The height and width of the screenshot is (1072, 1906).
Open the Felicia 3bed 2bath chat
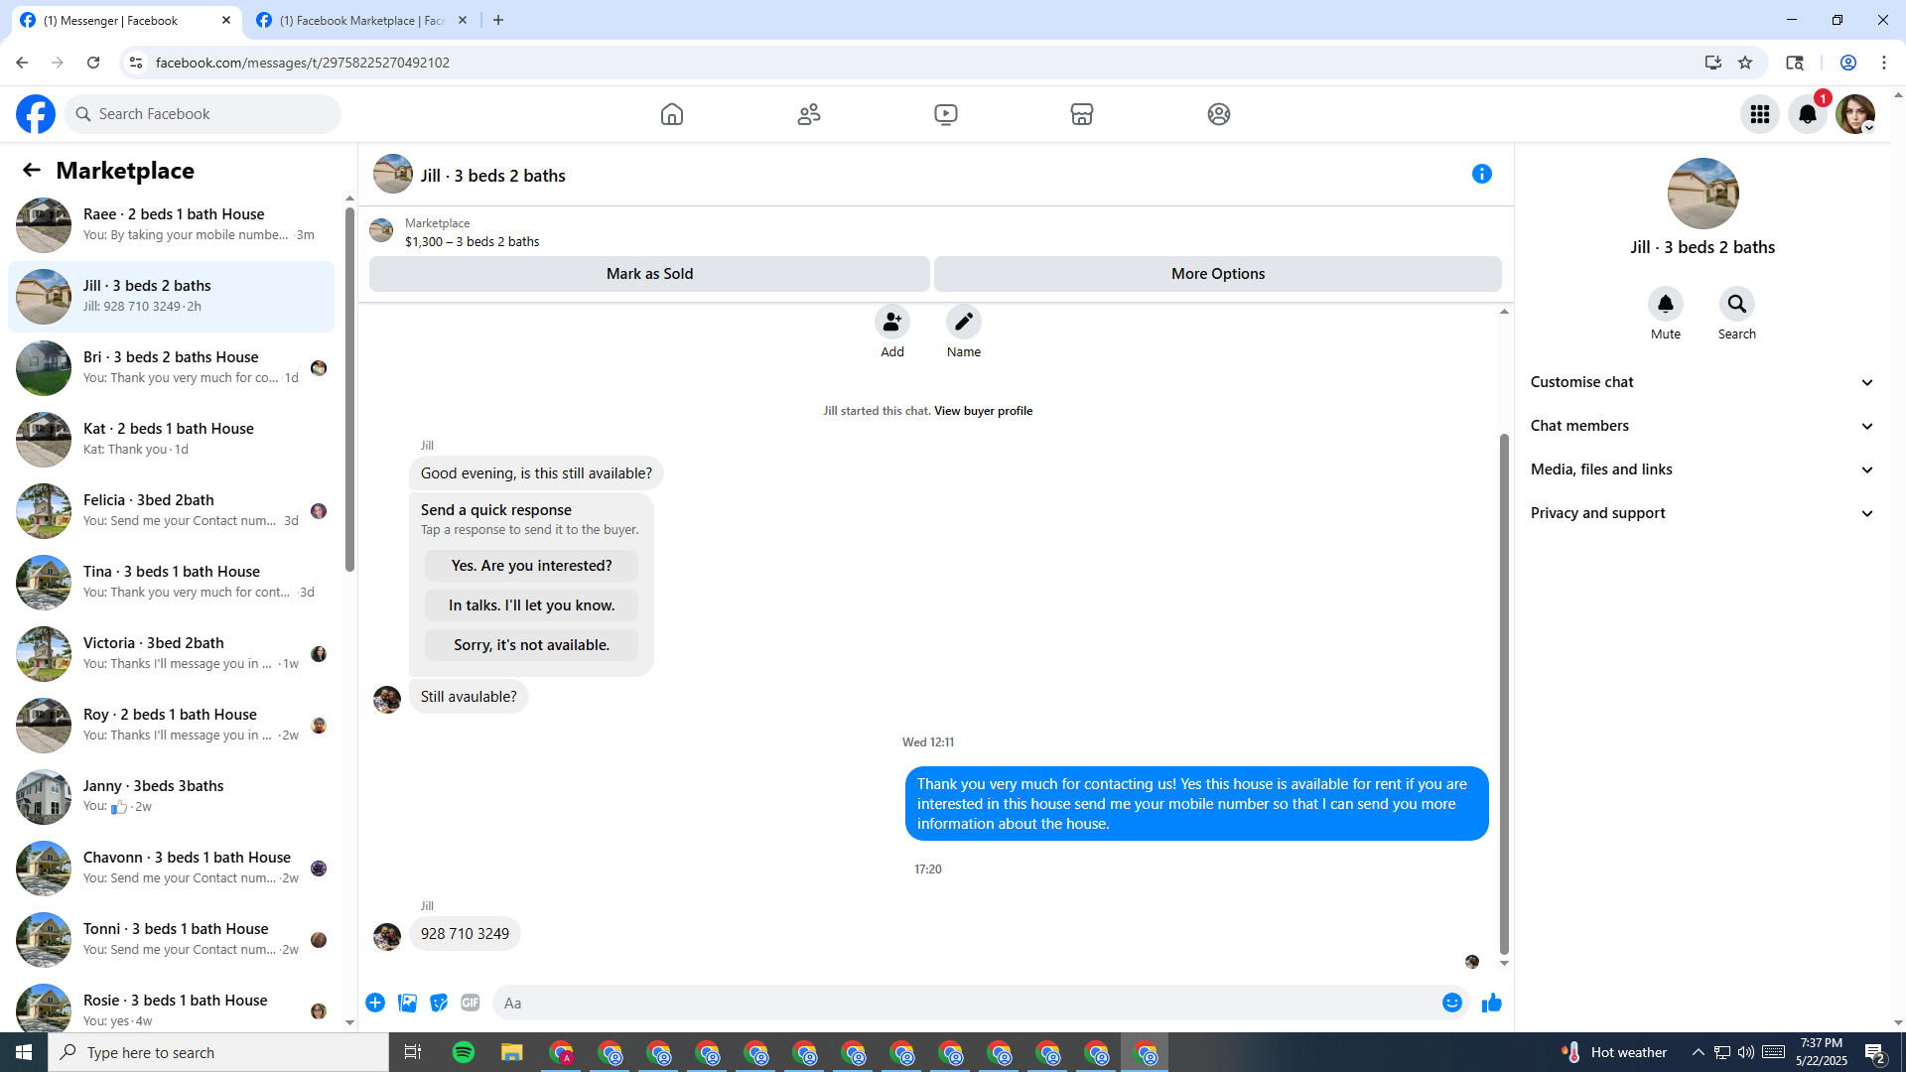click(171, 510)
